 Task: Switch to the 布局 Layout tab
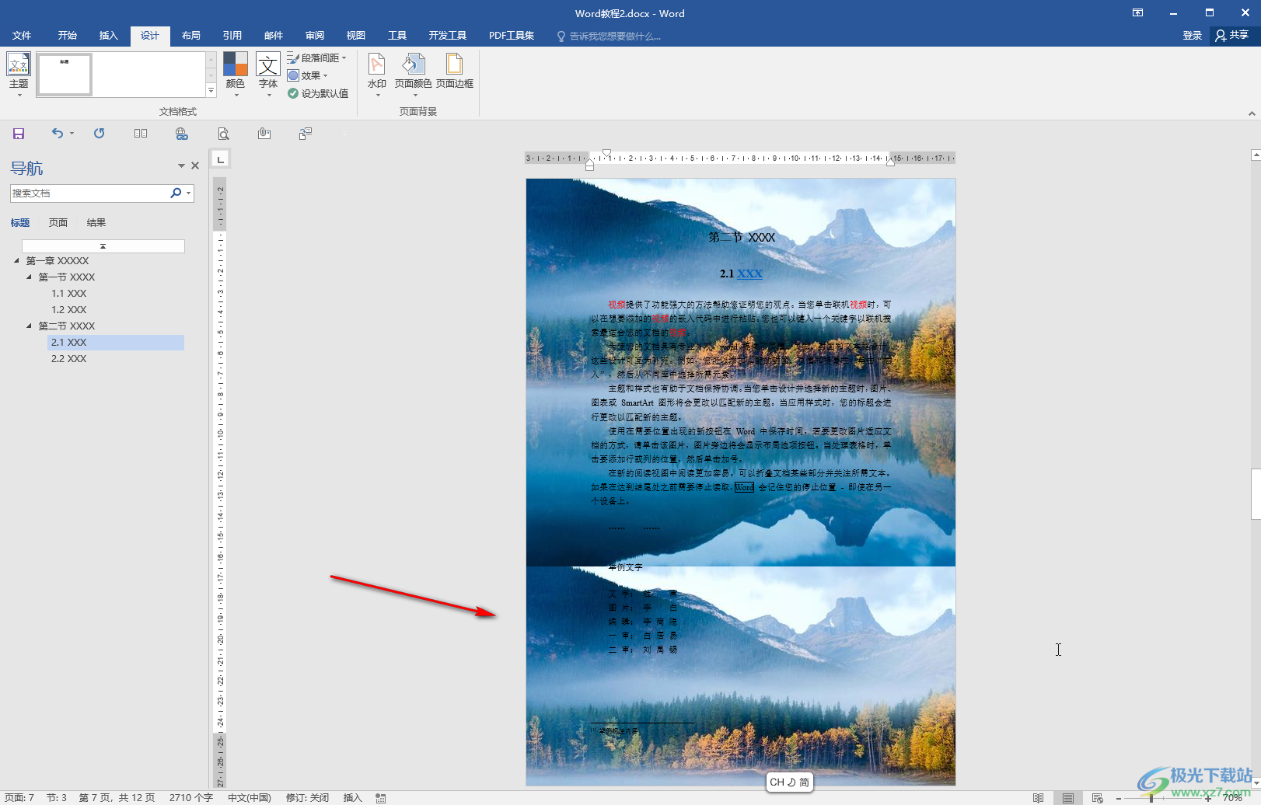[x=191, y=36]
